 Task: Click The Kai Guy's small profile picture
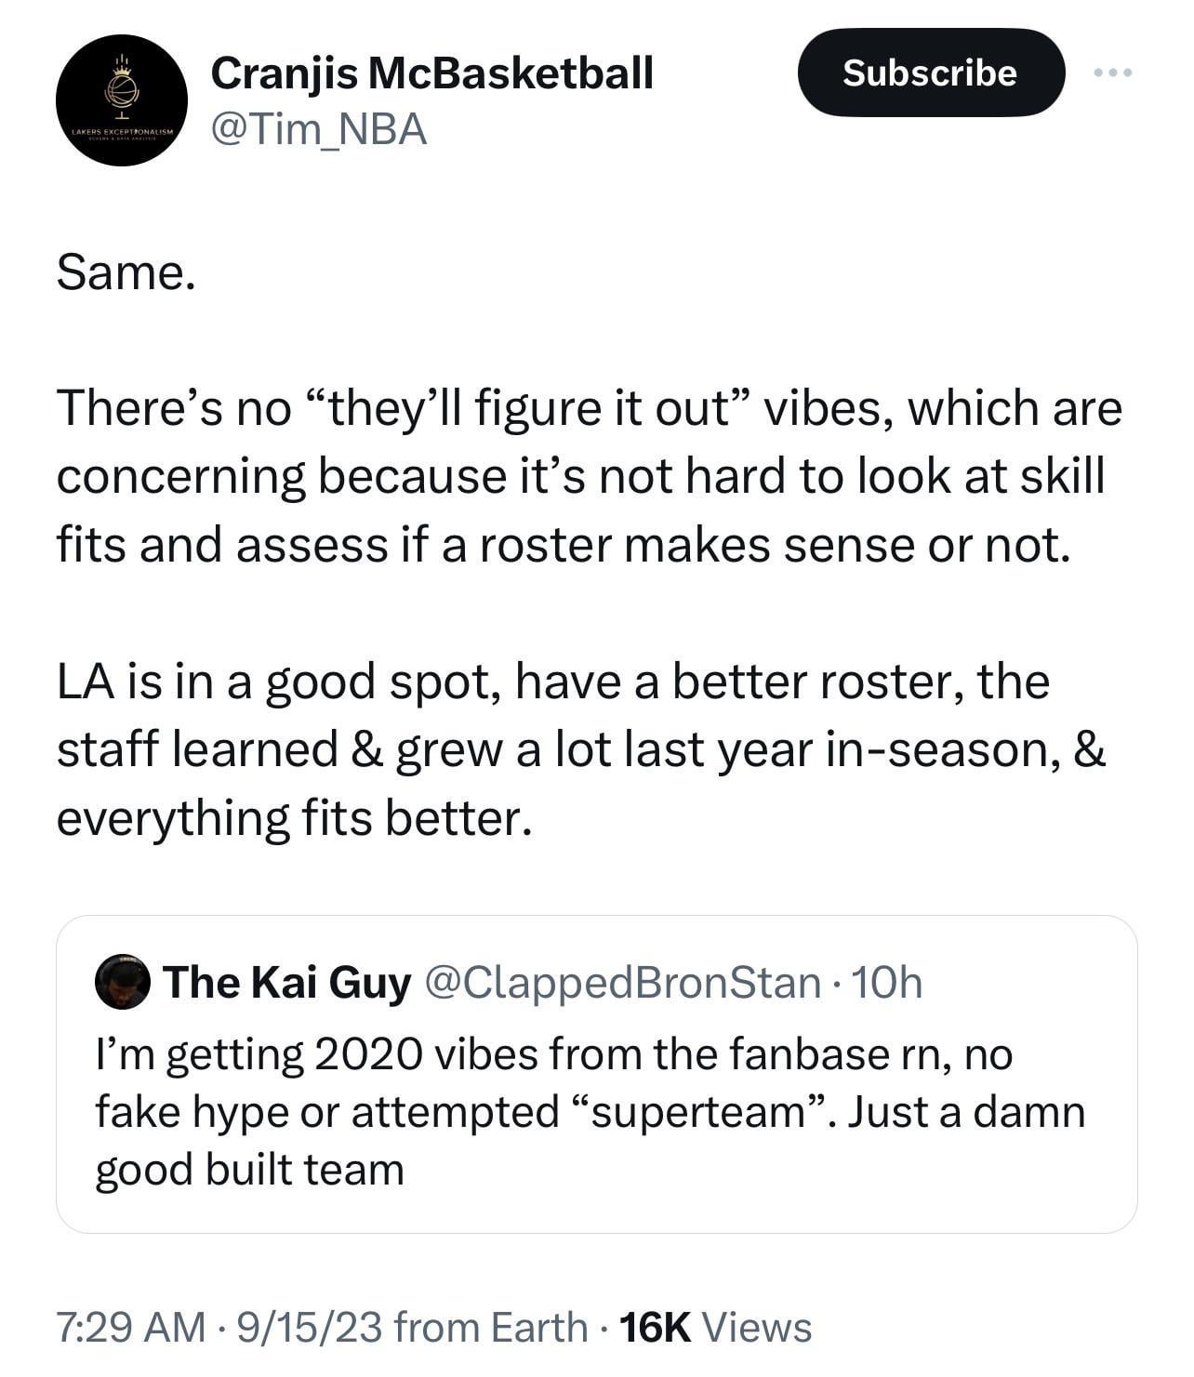[x=122, y=981]
